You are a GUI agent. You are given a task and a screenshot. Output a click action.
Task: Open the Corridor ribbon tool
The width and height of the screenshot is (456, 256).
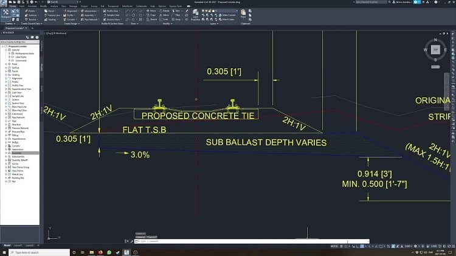click(71, 19)
